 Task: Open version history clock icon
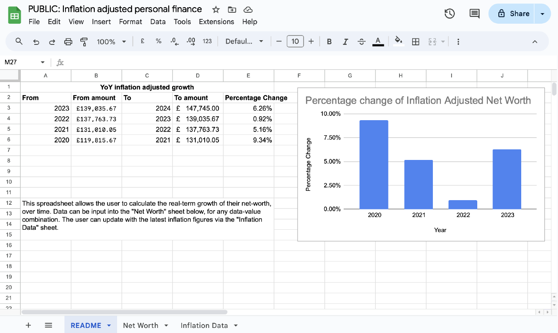point(449,14)
